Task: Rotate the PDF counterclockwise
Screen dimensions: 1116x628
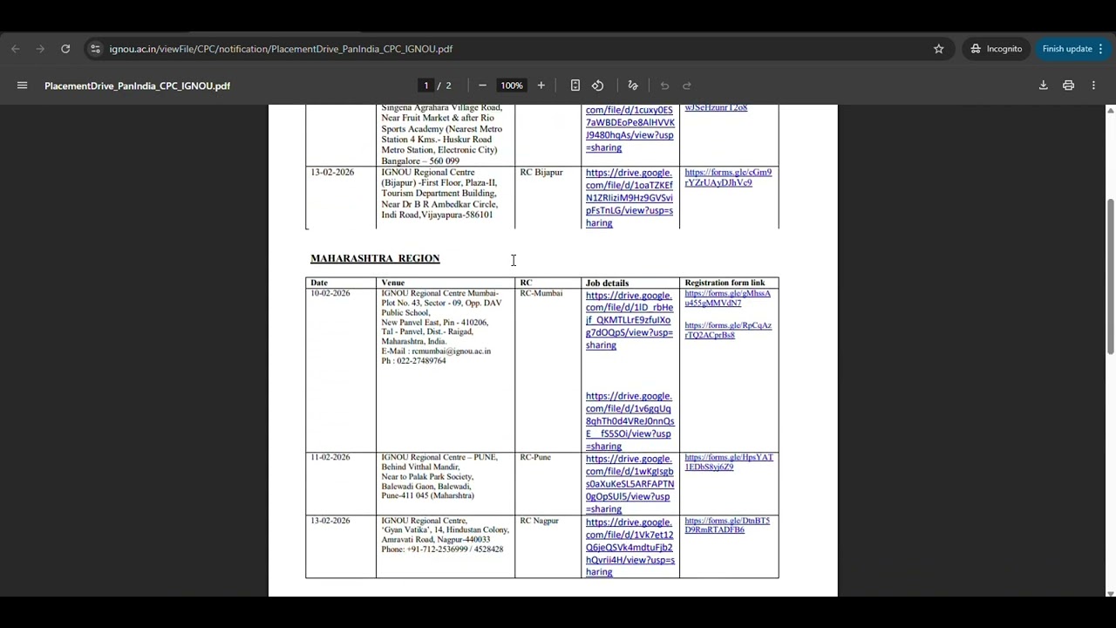Action: tap(598, 85)
